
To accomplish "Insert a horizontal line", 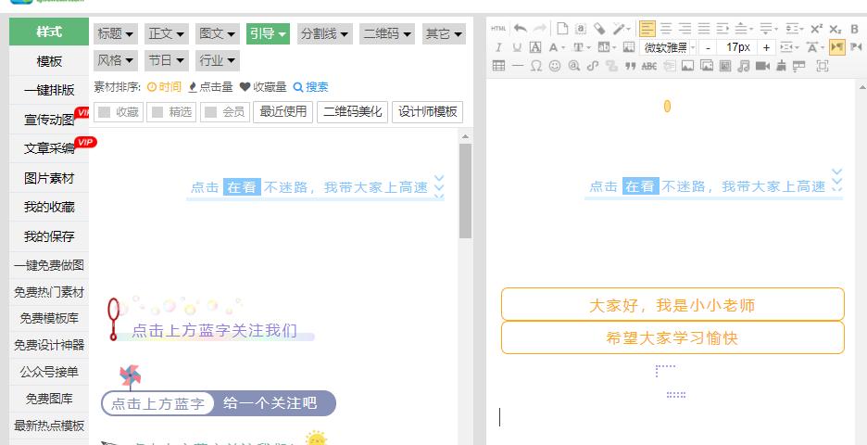I will point(517,66).
